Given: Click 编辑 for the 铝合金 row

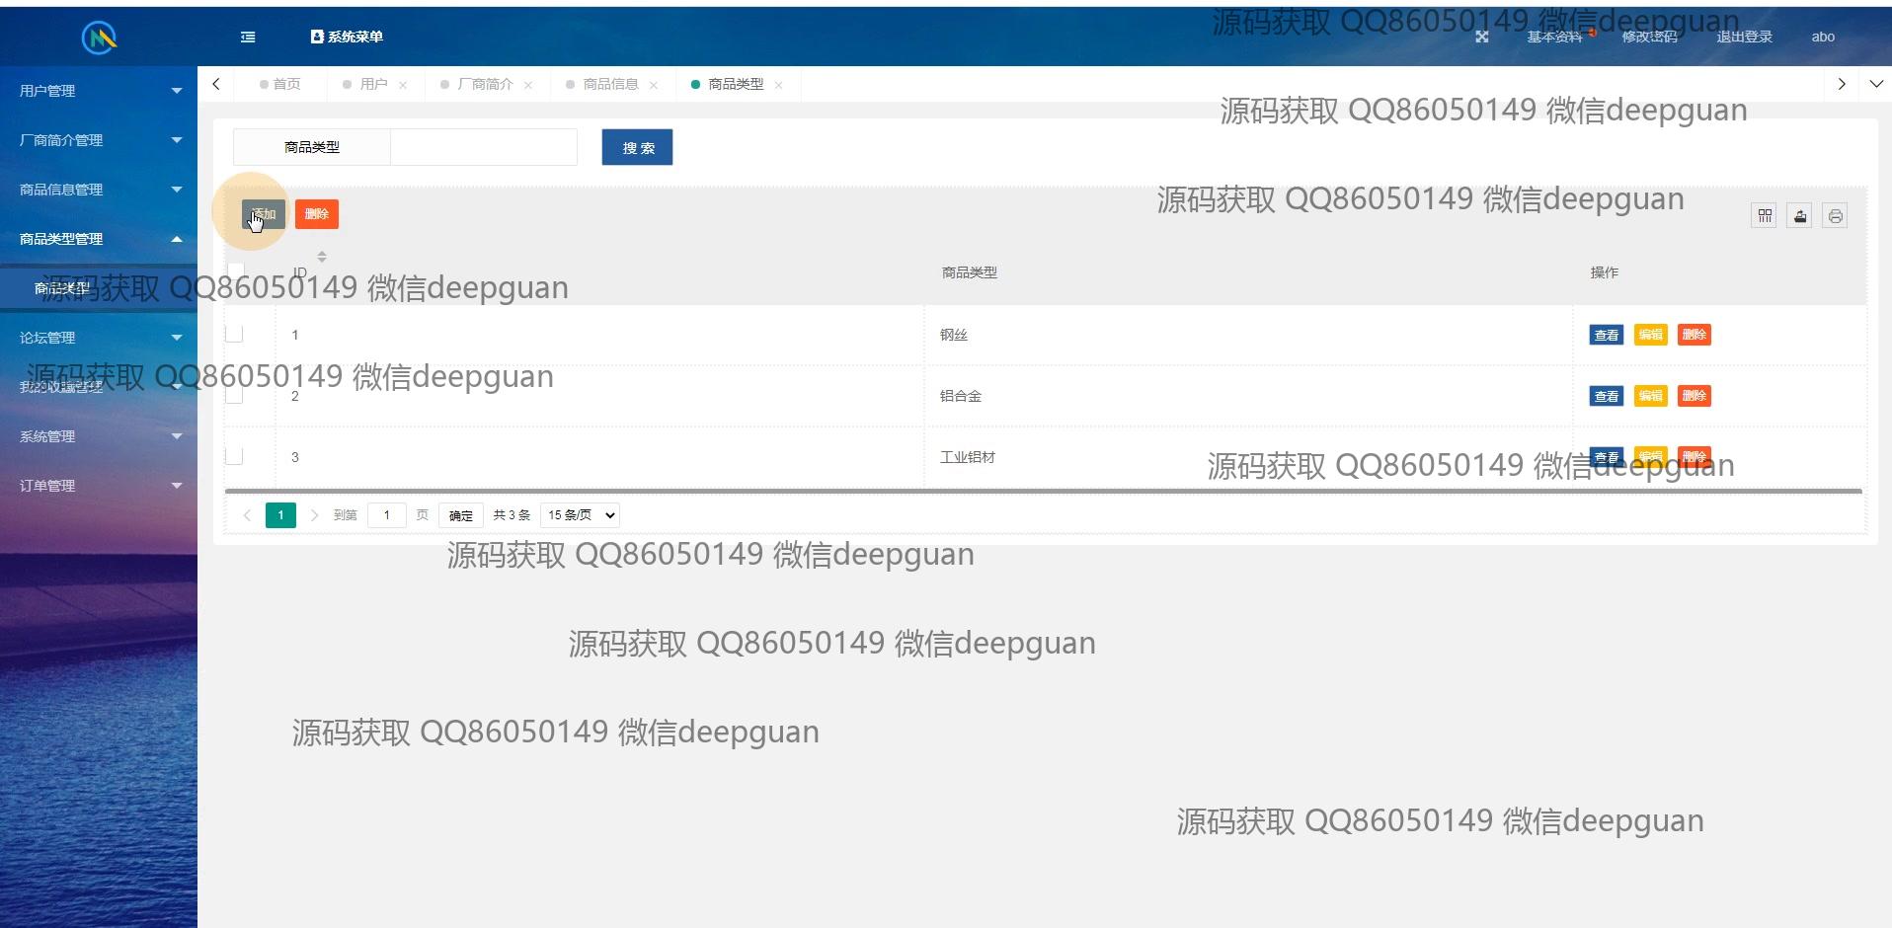Looking at the screenshot, I should [x=1650, y=396].
